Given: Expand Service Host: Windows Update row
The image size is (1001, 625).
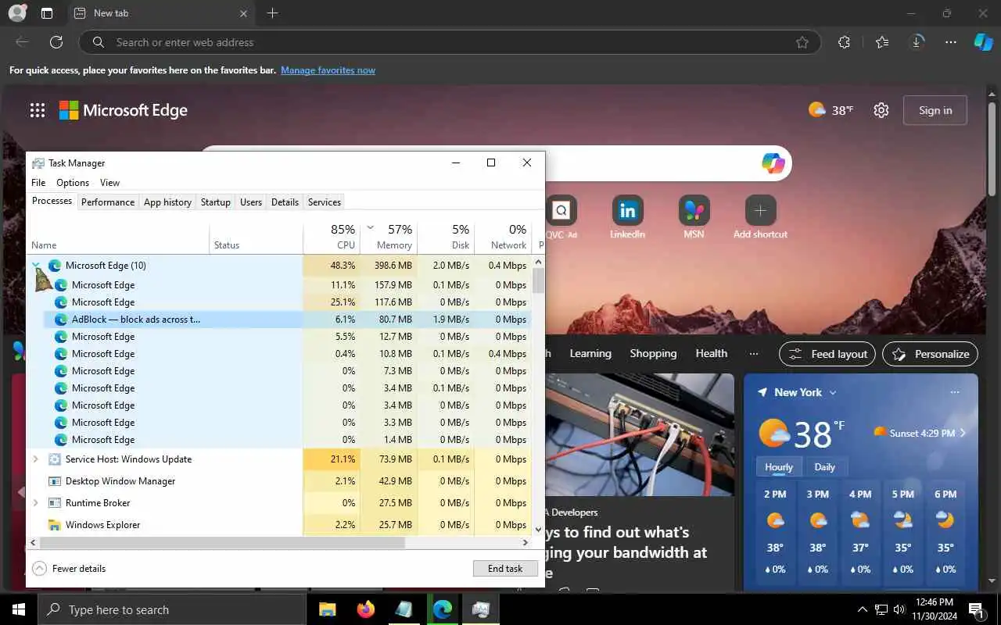Looking at the screenshot, I should (36, 459).
